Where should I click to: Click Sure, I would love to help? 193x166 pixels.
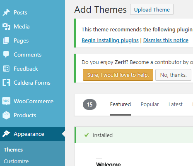click(x=118, y=75)
